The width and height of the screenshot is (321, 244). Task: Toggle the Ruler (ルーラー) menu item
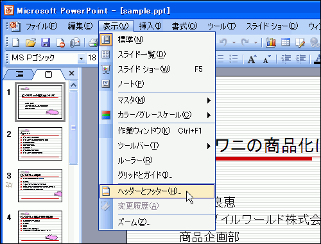[x=157, y=161]
